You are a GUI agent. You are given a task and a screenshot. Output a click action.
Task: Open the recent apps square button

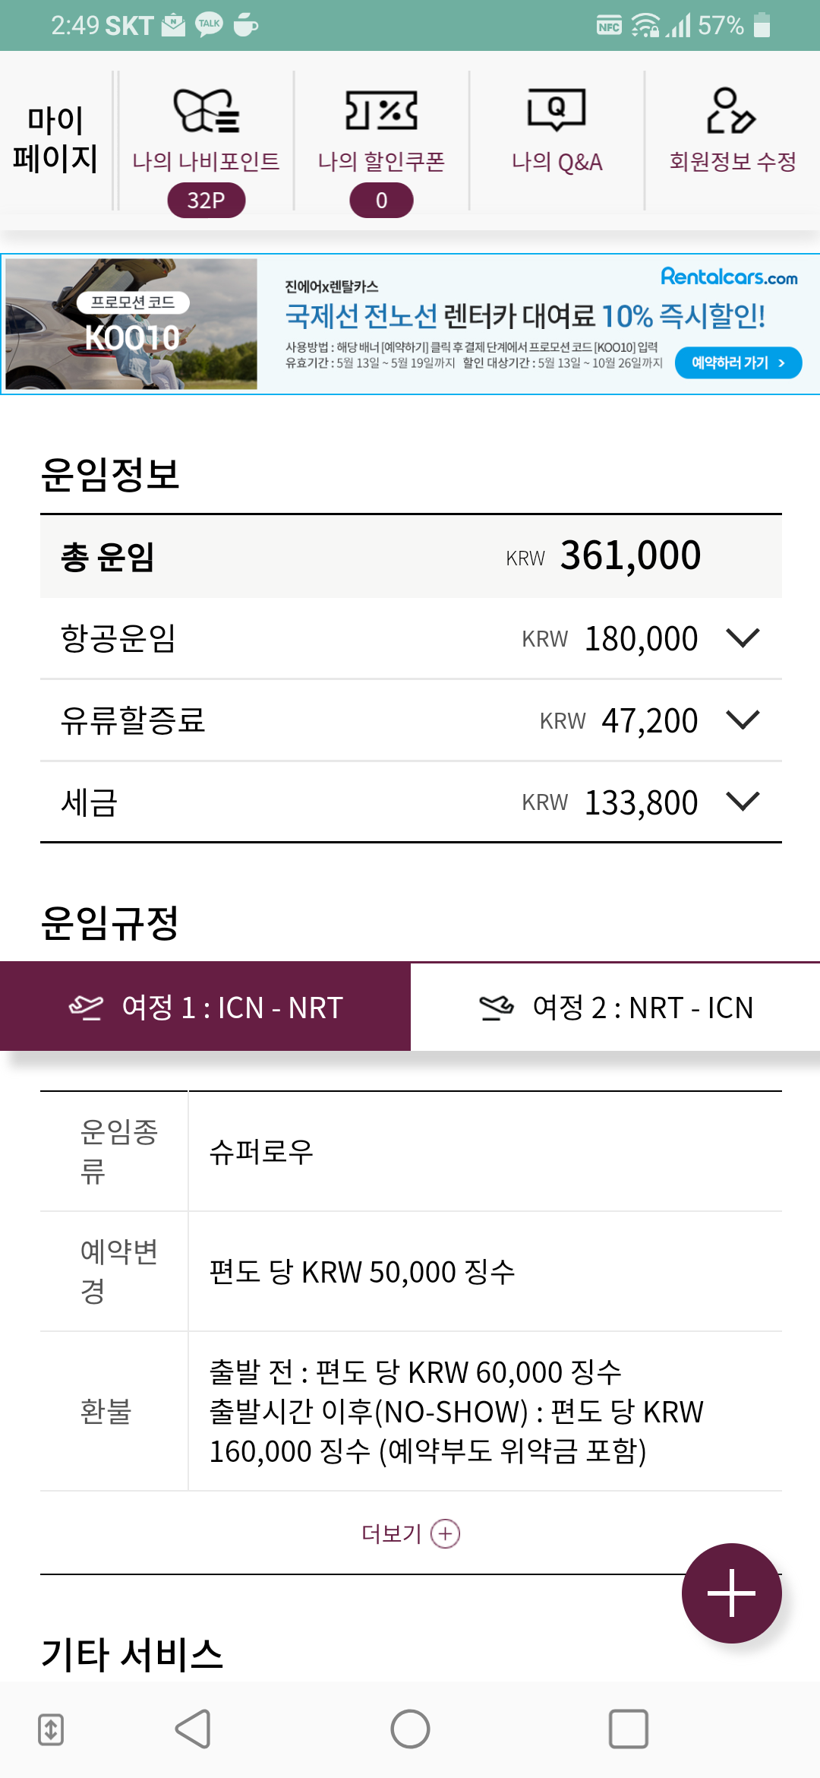point(628,1729)
